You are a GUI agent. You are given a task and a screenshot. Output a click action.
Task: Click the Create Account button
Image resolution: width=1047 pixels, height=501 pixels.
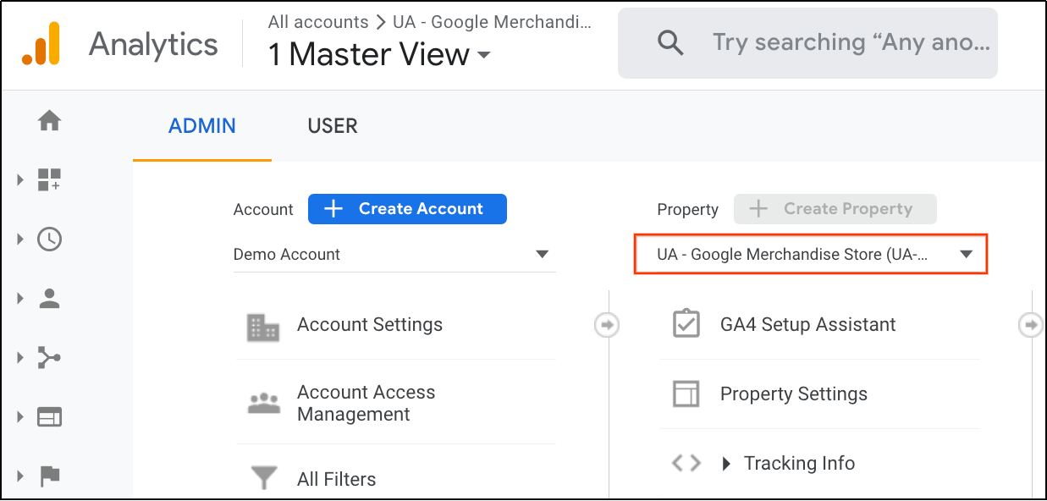[407, 208]
